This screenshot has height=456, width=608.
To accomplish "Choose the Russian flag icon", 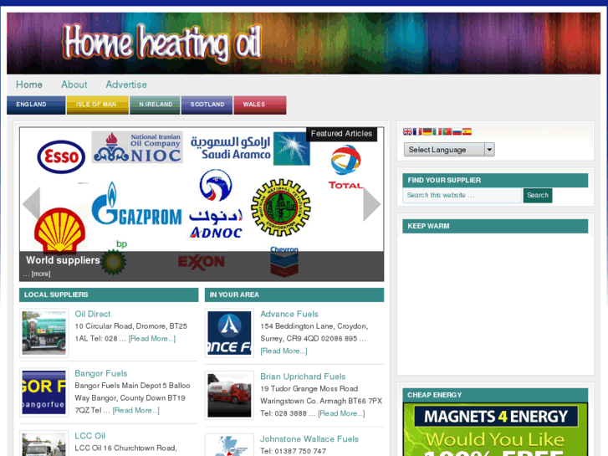I will click(457, 131).
